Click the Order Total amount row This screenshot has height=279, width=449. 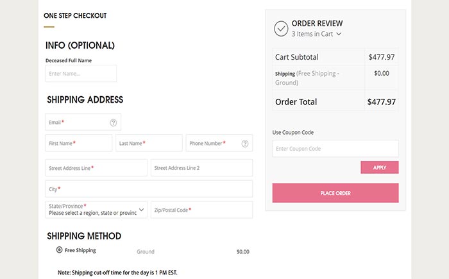click(335, 102)
